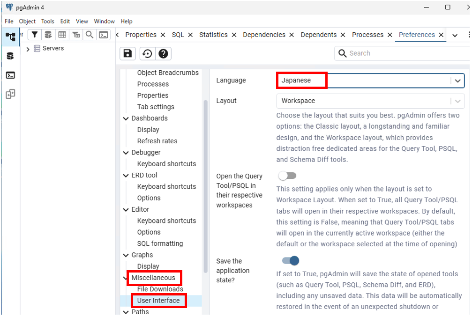The image size is (472, 317).
Task: Click the preferences tree scrollbar
Action: (206, 186)
